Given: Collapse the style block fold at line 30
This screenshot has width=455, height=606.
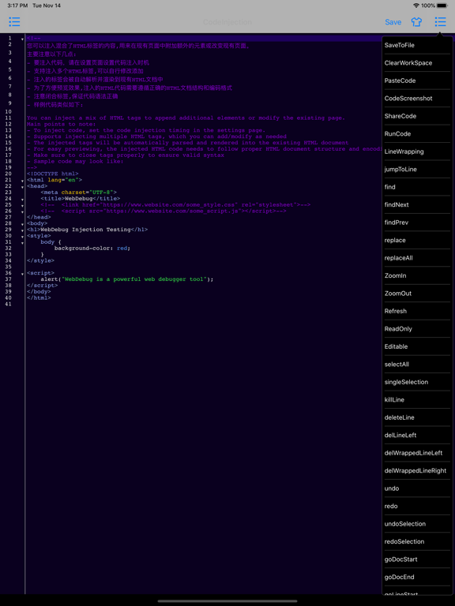Looking at the screenshot, I should point(22,237).
